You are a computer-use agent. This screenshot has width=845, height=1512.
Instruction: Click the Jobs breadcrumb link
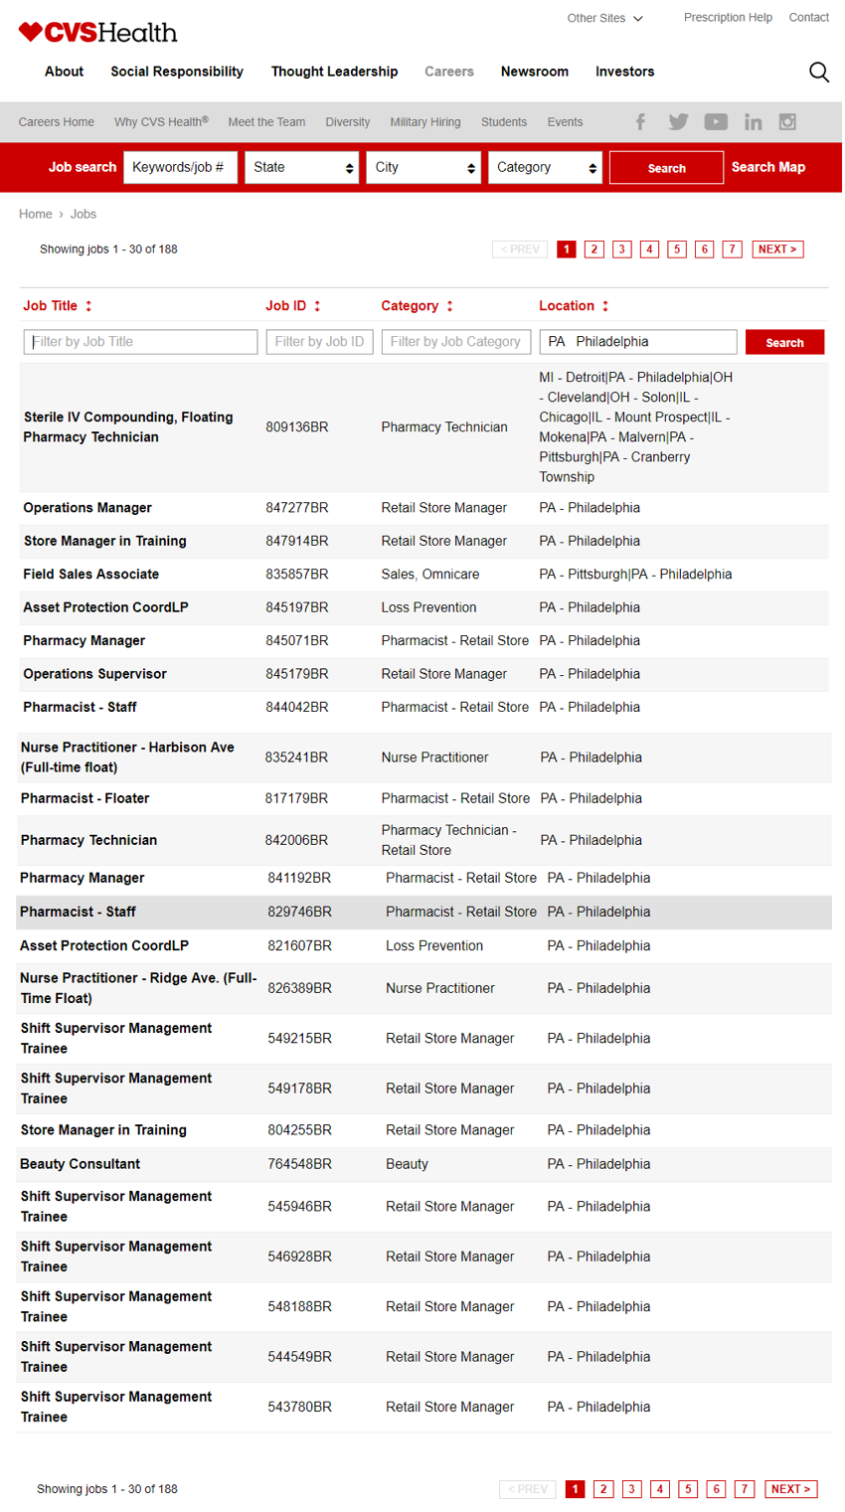pos(84,214)
